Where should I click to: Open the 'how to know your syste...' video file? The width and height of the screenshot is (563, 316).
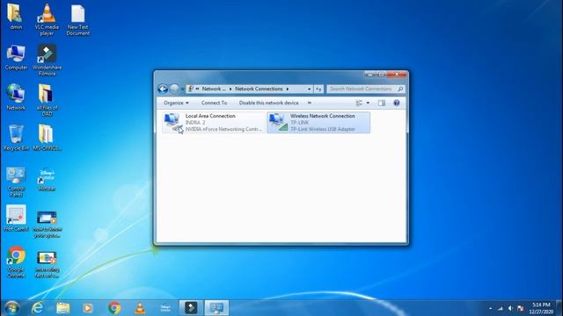pyautogui.click(x=47, y=225)
